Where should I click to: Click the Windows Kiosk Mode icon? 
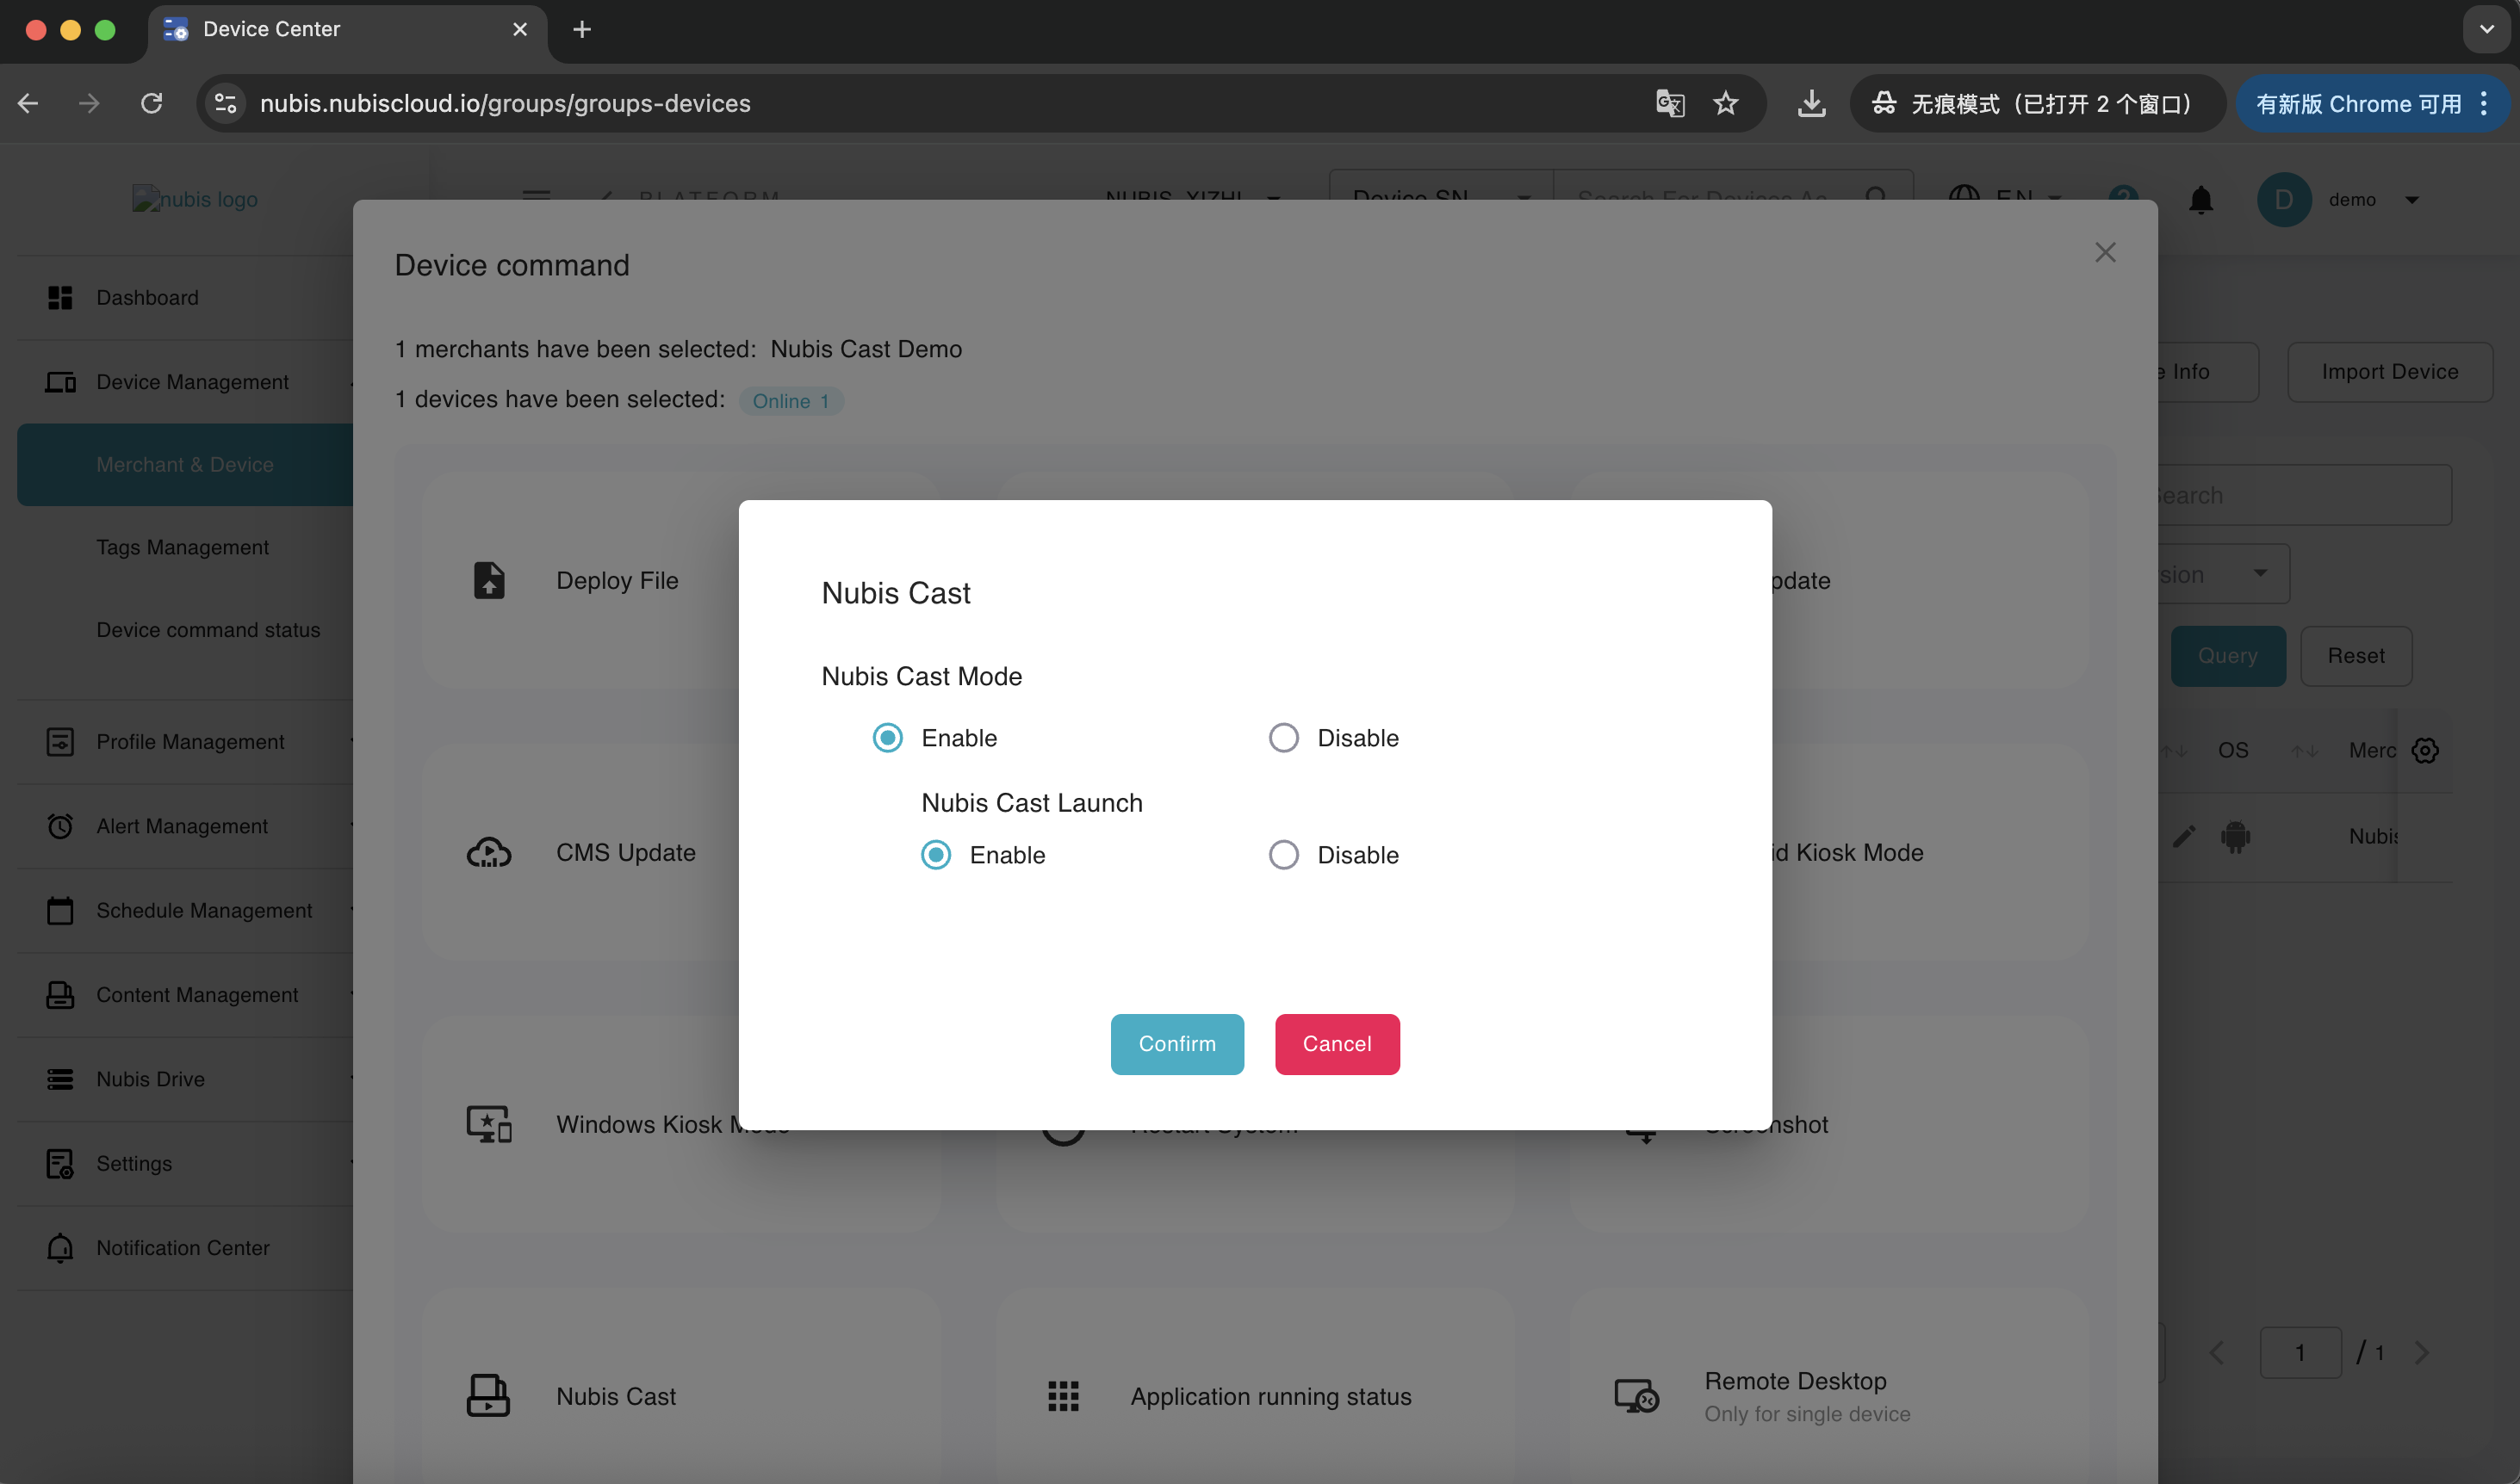coord(488,1124)
